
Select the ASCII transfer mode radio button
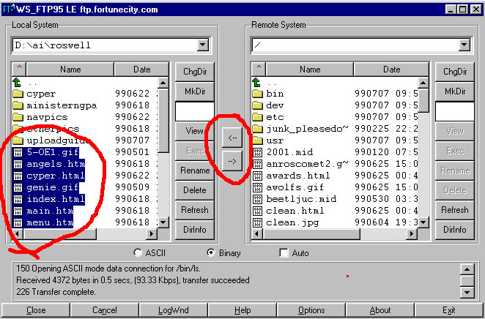pyautogui.click(x=138, y=253)
